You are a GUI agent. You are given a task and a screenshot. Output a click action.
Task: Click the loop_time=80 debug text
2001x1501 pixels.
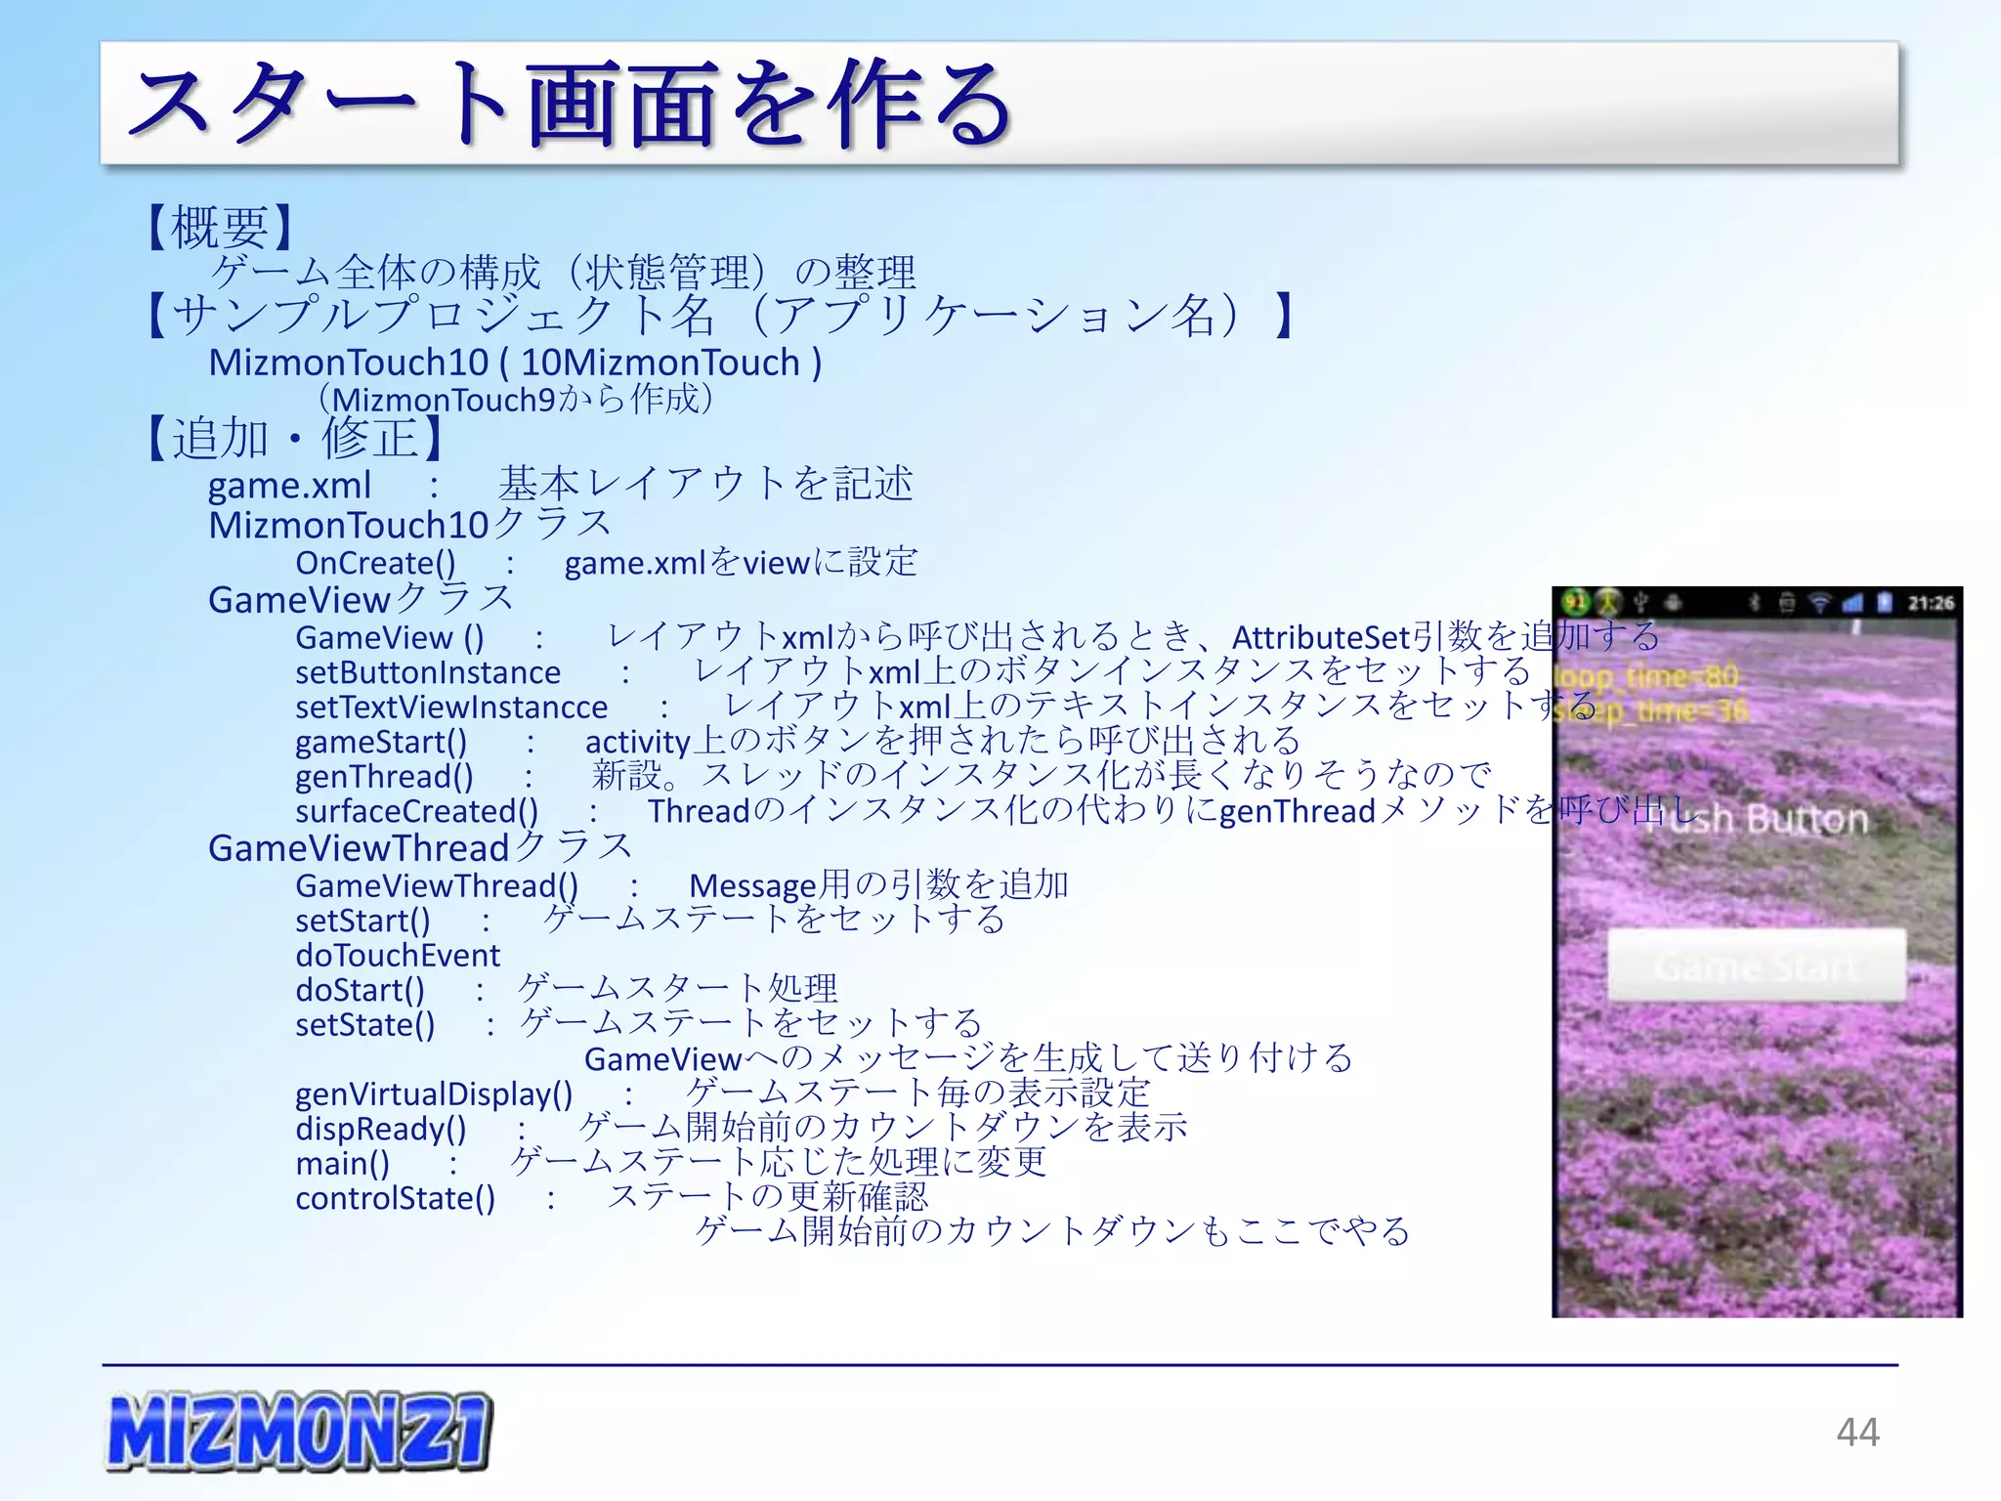1647,675
